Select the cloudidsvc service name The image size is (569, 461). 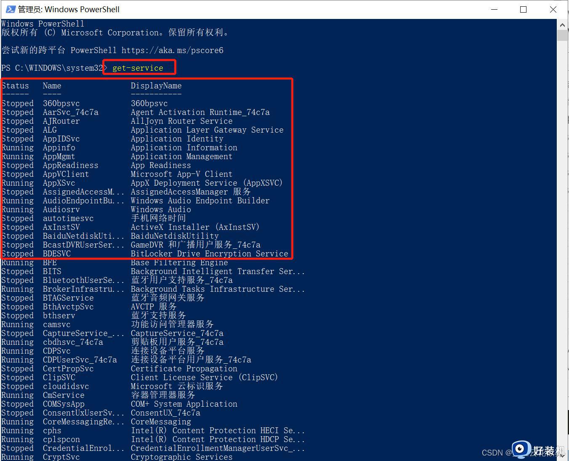pos(66,386)
